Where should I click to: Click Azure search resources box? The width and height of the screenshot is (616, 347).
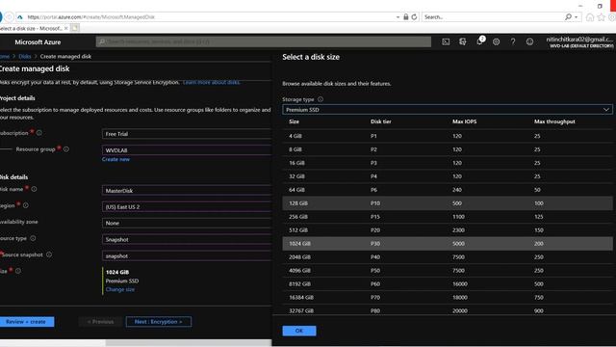(x=264, y=41)
